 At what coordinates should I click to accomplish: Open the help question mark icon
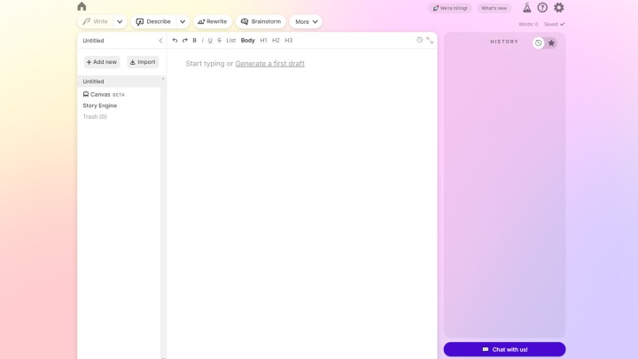(542, 8)
